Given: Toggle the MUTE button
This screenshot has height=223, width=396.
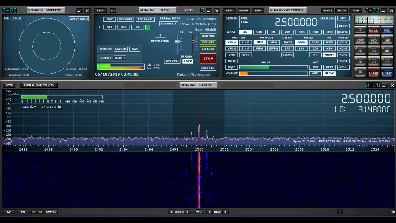Looking at the screenshot, I should point(231,61).
